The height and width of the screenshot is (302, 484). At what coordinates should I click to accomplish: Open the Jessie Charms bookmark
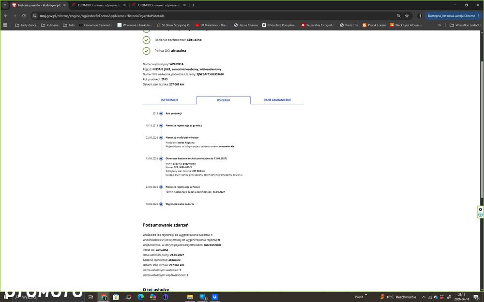pos(246,25)
